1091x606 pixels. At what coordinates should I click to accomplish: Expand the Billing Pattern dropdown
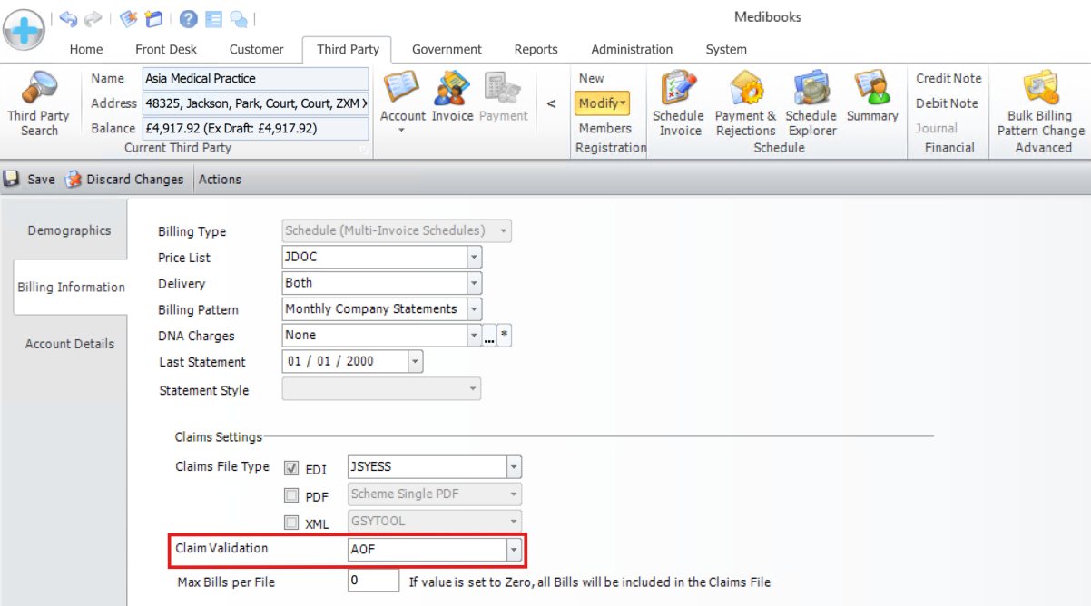[474, 309]
